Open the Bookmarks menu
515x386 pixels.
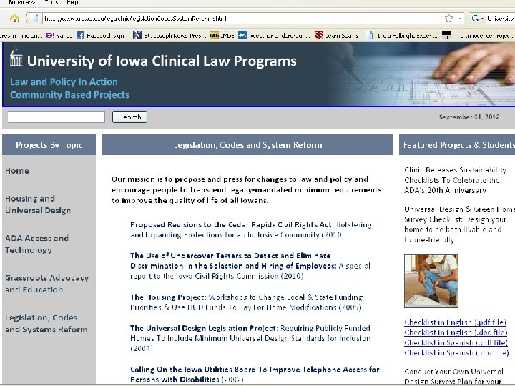point(22,2)
